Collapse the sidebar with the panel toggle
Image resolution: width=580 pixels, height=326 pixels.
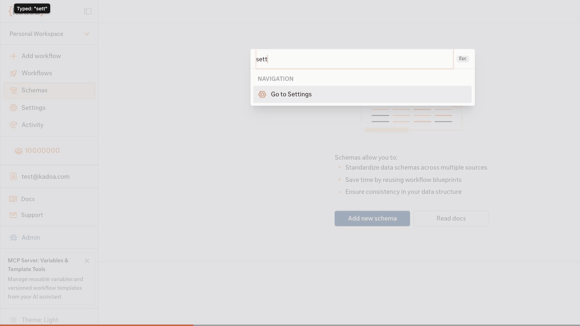88,11
